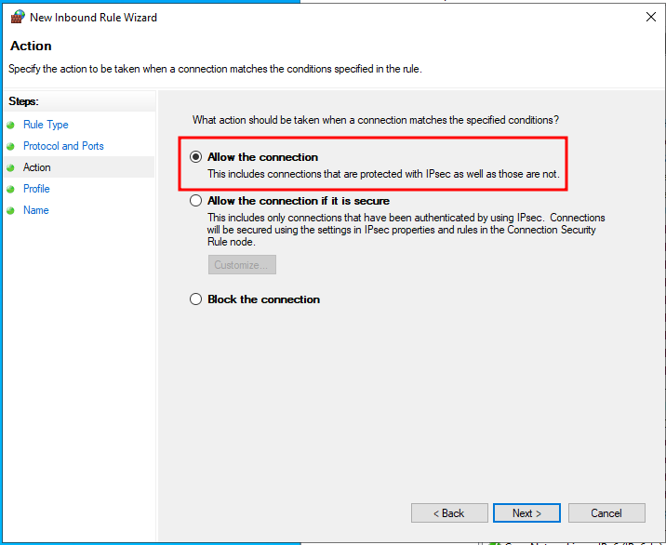Open the Protocol and Ports step
The width and height of the screenshot is (666, 545).
(63, 146)
